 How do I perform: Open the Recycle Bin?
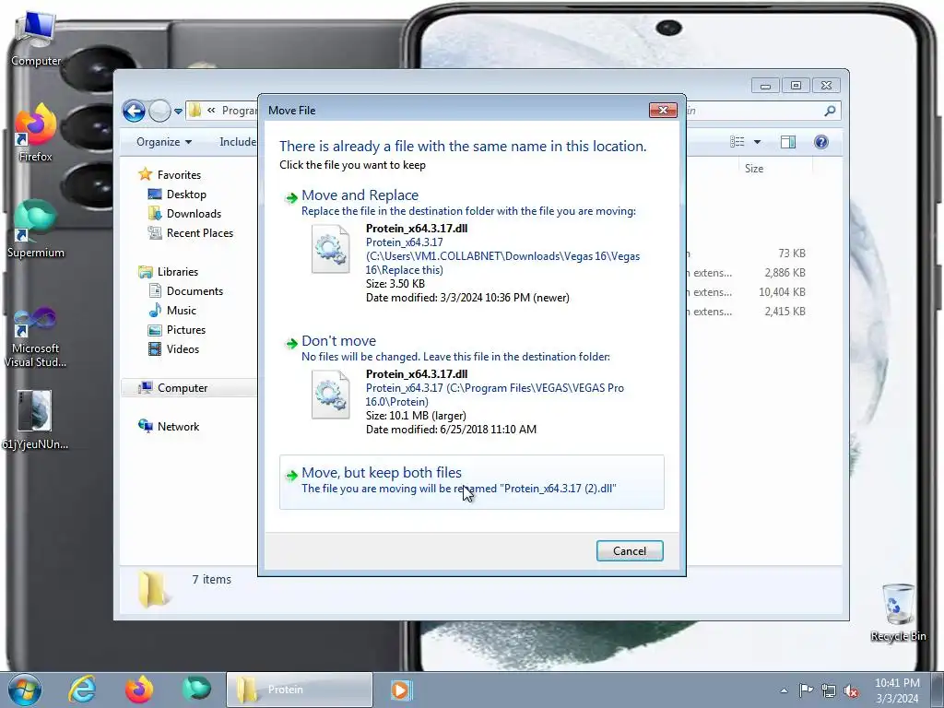pyautogui.click(x=898, y=612)
